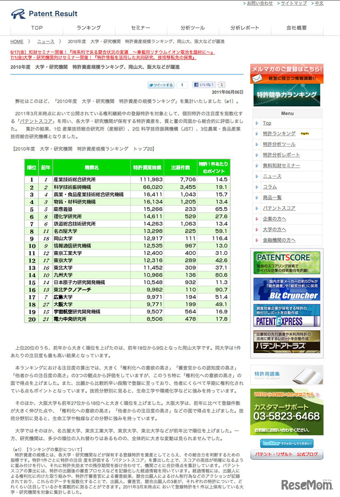Open 企業の方へ in the side menu
Screen dimensions: 340x497
coord(274,219)
